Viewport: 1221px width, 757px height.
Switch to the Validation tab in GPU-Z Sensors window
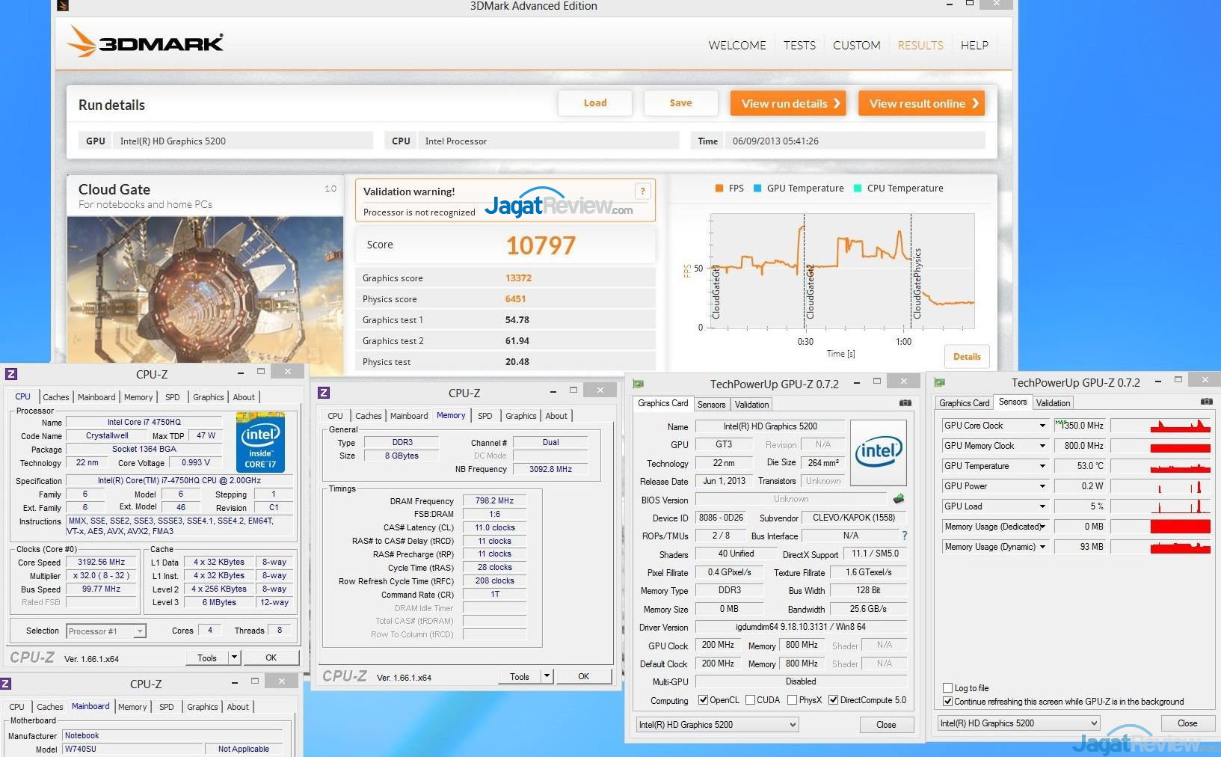[x=1053, y=403]
